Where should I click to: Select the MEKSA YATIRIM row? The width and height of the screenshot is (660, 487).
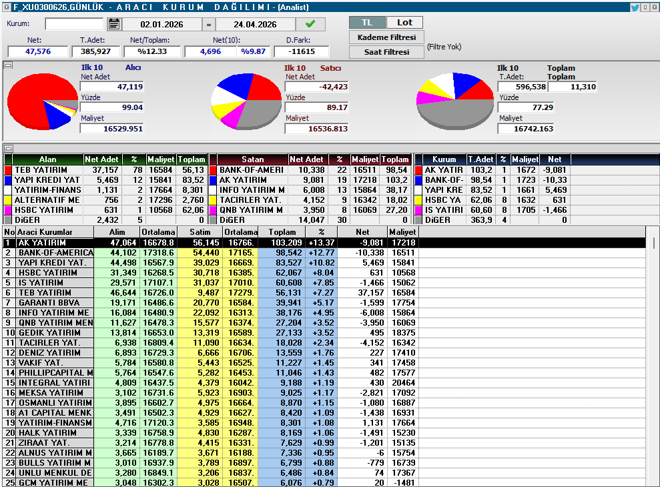point(324,393)
